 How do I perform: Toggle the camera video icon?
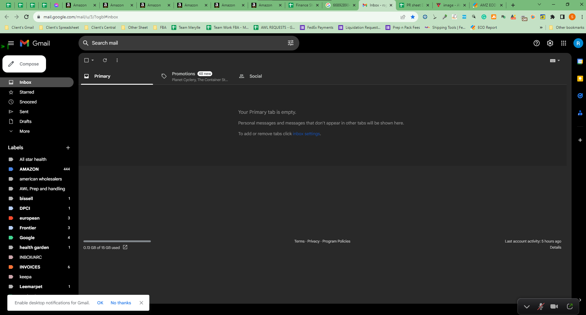point(554,306)
